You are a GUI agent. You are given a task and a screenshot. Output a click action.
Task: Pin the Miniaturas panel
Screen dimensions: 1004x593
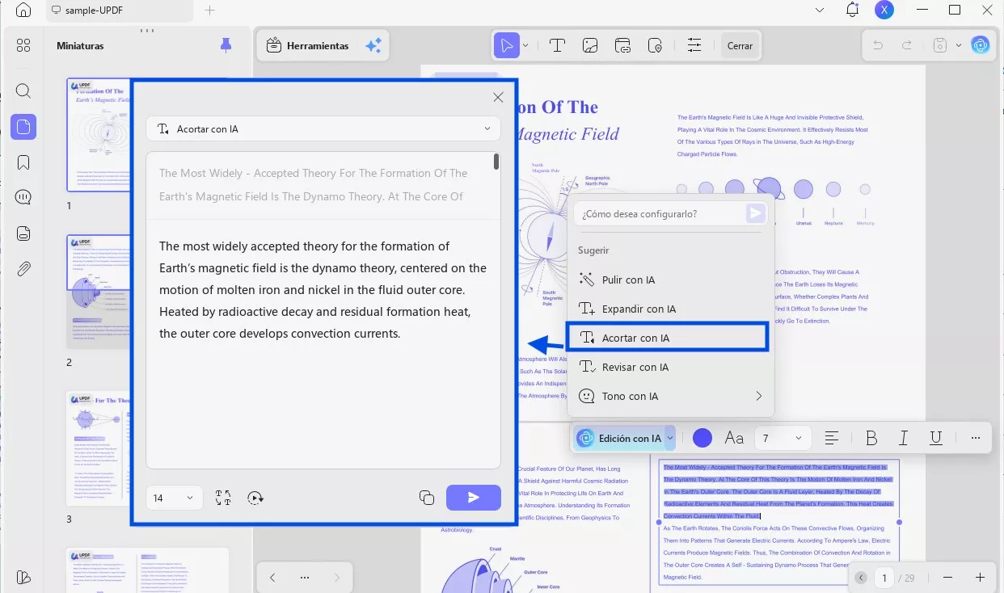226,45
